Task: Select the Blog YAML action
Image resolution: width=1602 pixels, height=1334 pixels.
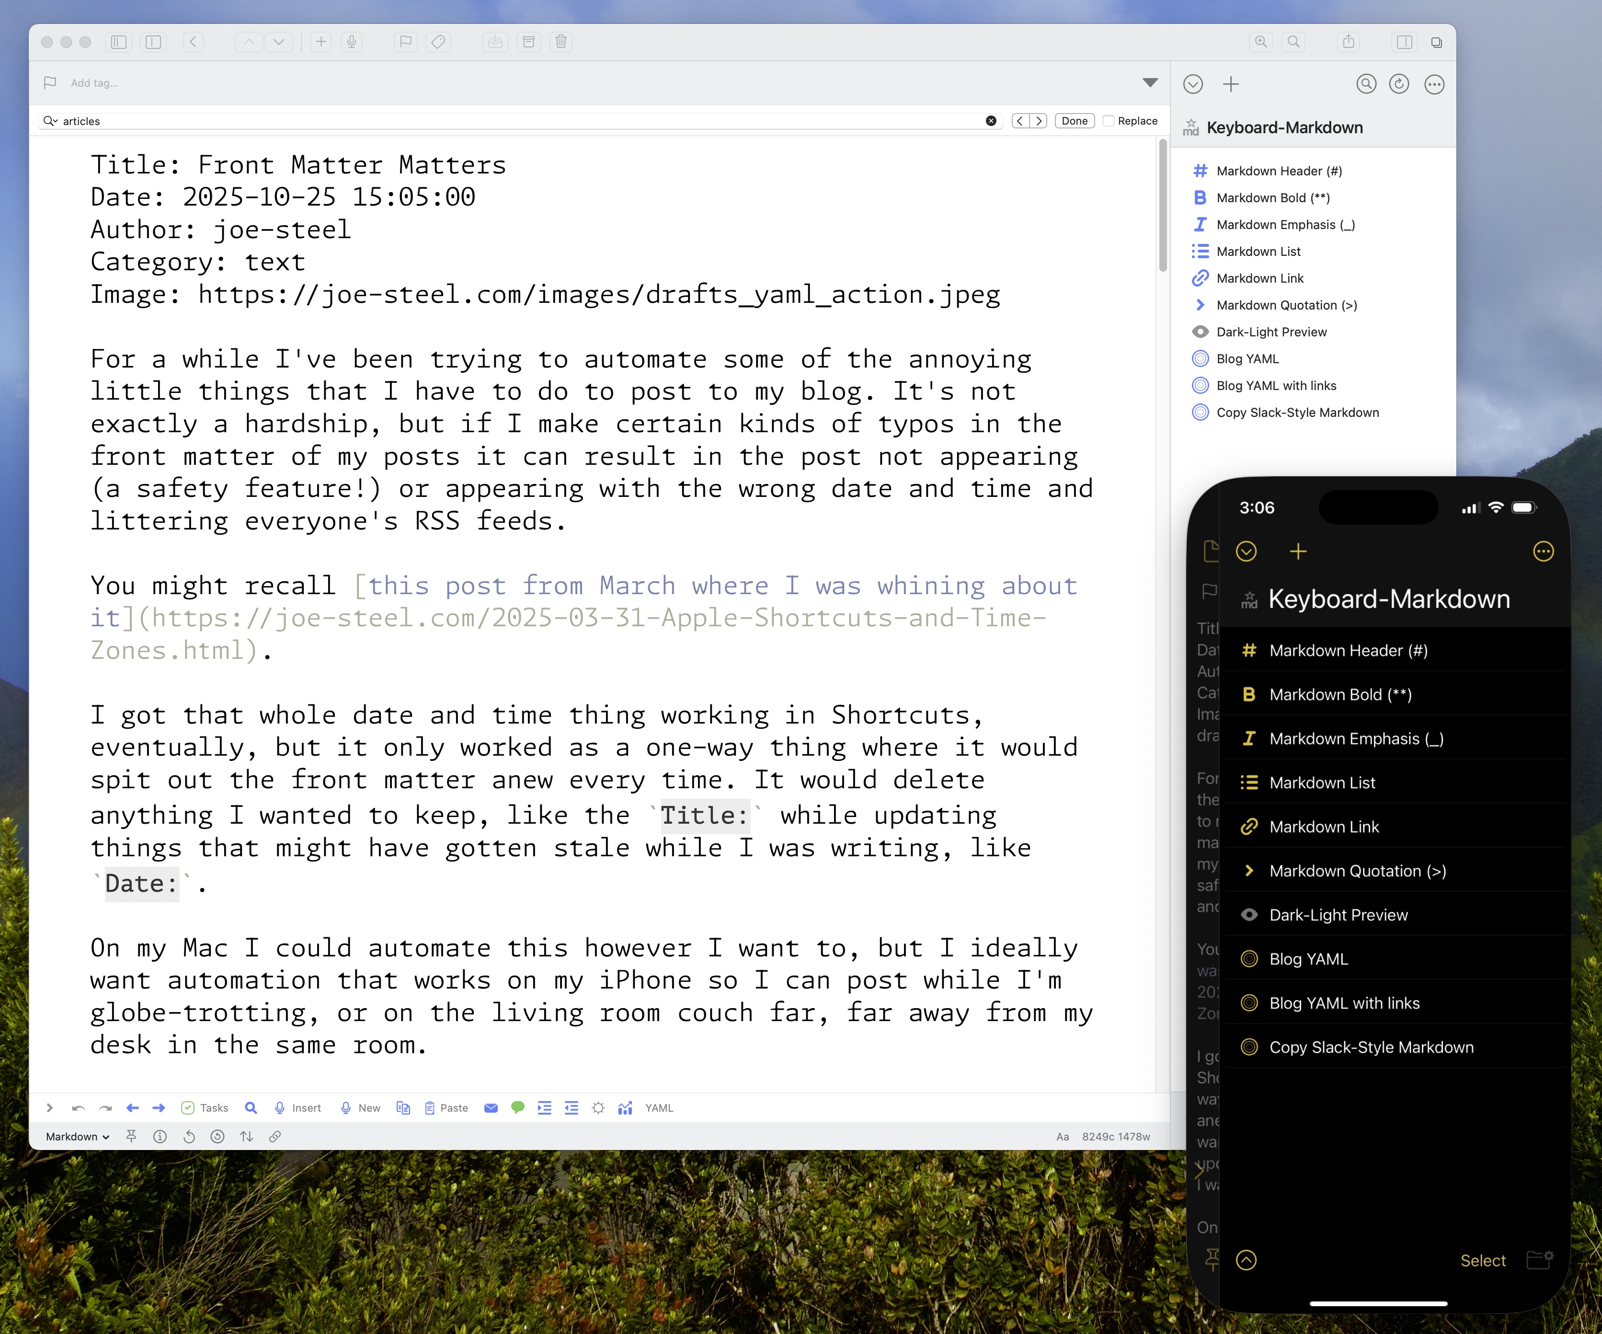Action: (1248, 359)
